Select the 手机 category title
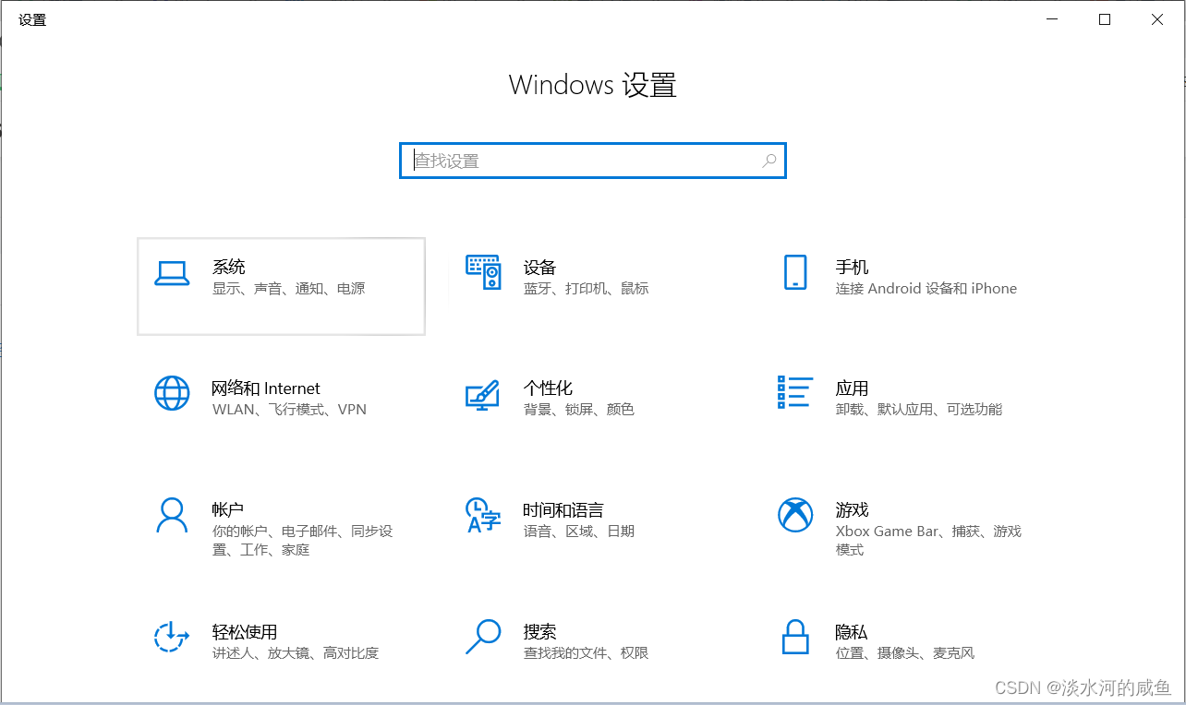Viewport: 1186px width, 705px height. click(852, 267)
